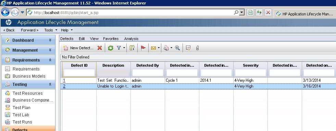Open the Find Similar Defects dropdown arrow
Image resolution: width=336 pixels, height=131 pixels.
coord(172,48)
